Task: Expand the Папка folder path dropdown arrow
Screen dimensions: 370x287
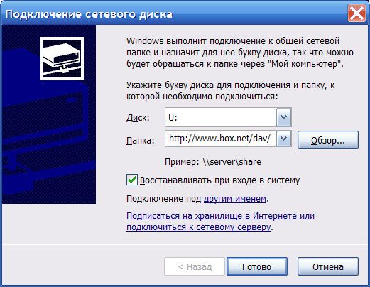Action: pyautogui.click(x=284, y=139)
